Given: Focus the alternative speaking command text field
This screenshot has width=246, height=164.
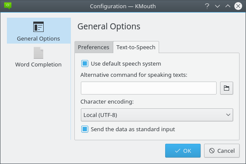Looking at the screenshot, I should pos(149,88).
